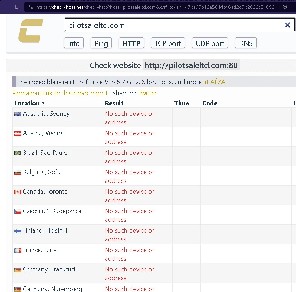This screenshot has height=292, width=296.
Task: Click the France flag icon
Action: [x=18, y=250]
